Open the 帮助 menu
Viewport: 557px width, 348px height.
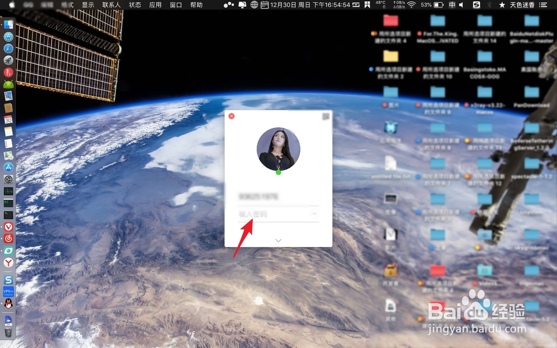(x=197, y=4)
